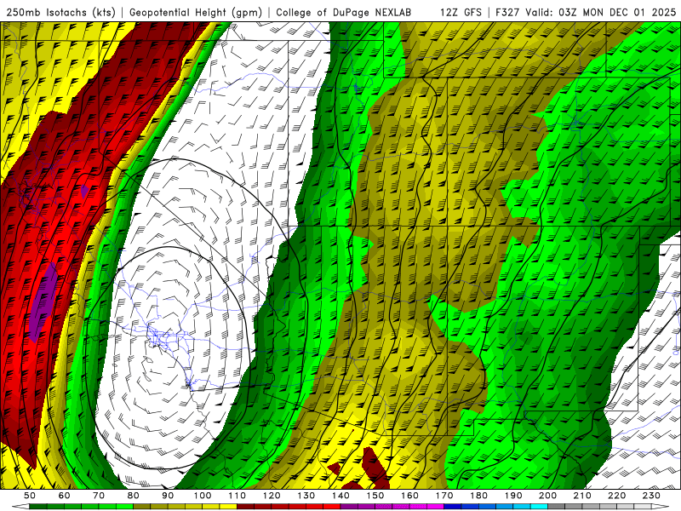Viewport: 681px width, 511px height.
Task: Click the 190 value on the color scale
Action: coord(513,496)
